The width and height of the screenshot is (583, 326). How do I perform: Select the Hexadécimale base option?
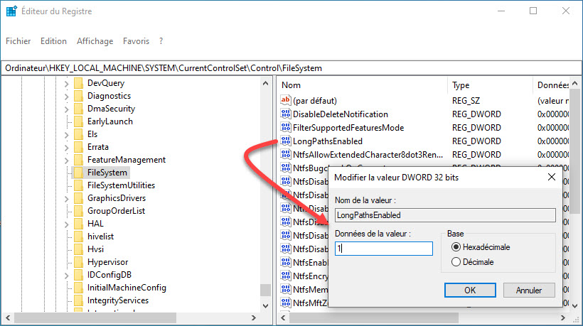(x=456, y=247)
